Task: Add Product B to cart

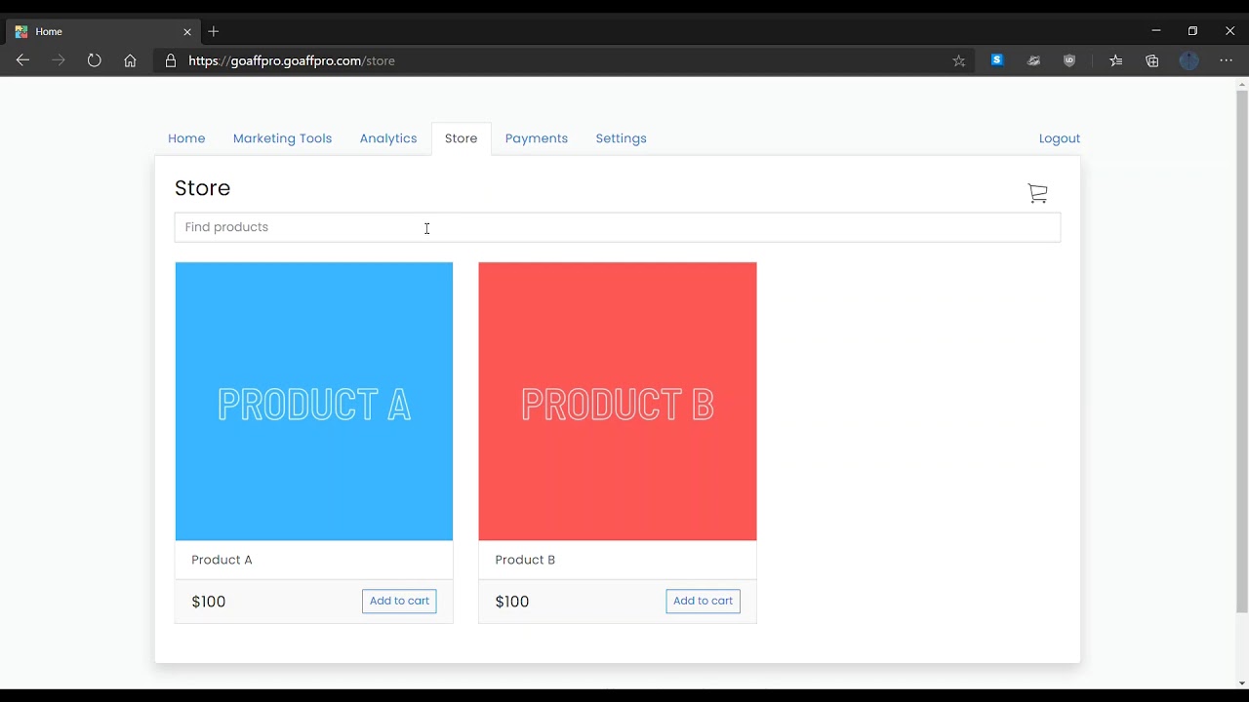Action: pyautogui.click(x=703, y=601)
